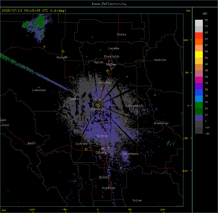This screenshot has width=218, height=213.
Task: Click the pink 42-45 dBZ legend swatch
Action: [x=199, y=74]
